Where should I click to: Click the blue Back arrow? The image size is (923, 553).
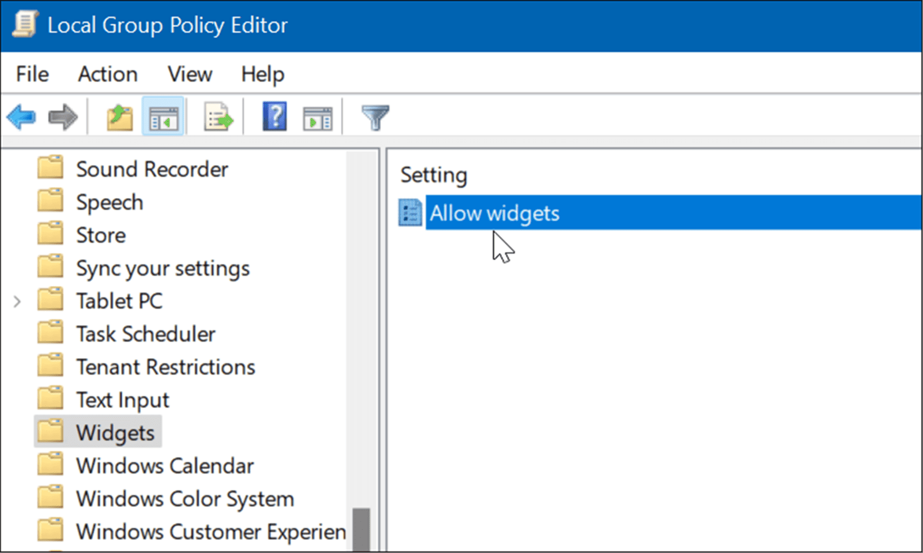(22, 117)
